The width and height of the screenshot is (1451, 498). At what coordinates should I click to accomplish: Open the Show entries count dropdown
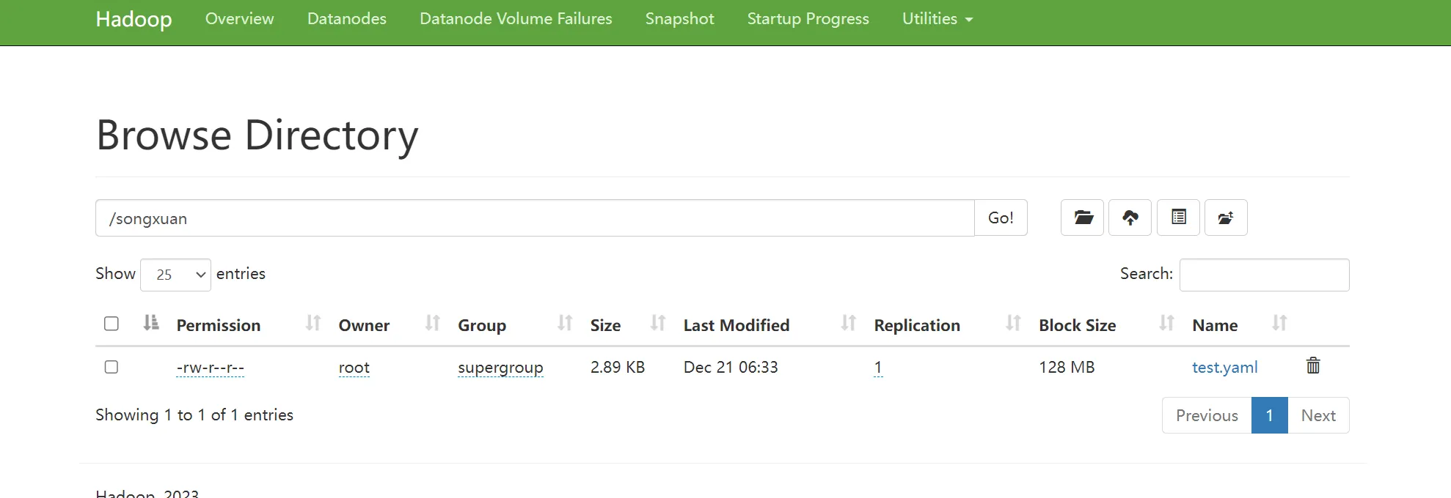click(x=175, y=275)
